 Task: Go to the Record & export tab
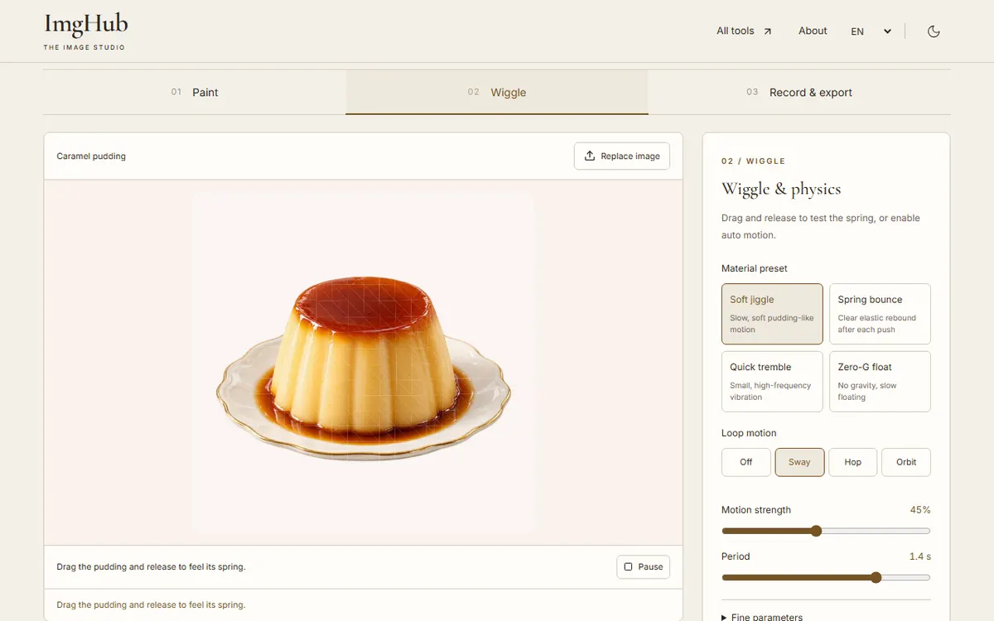click(x=799, y=92)
